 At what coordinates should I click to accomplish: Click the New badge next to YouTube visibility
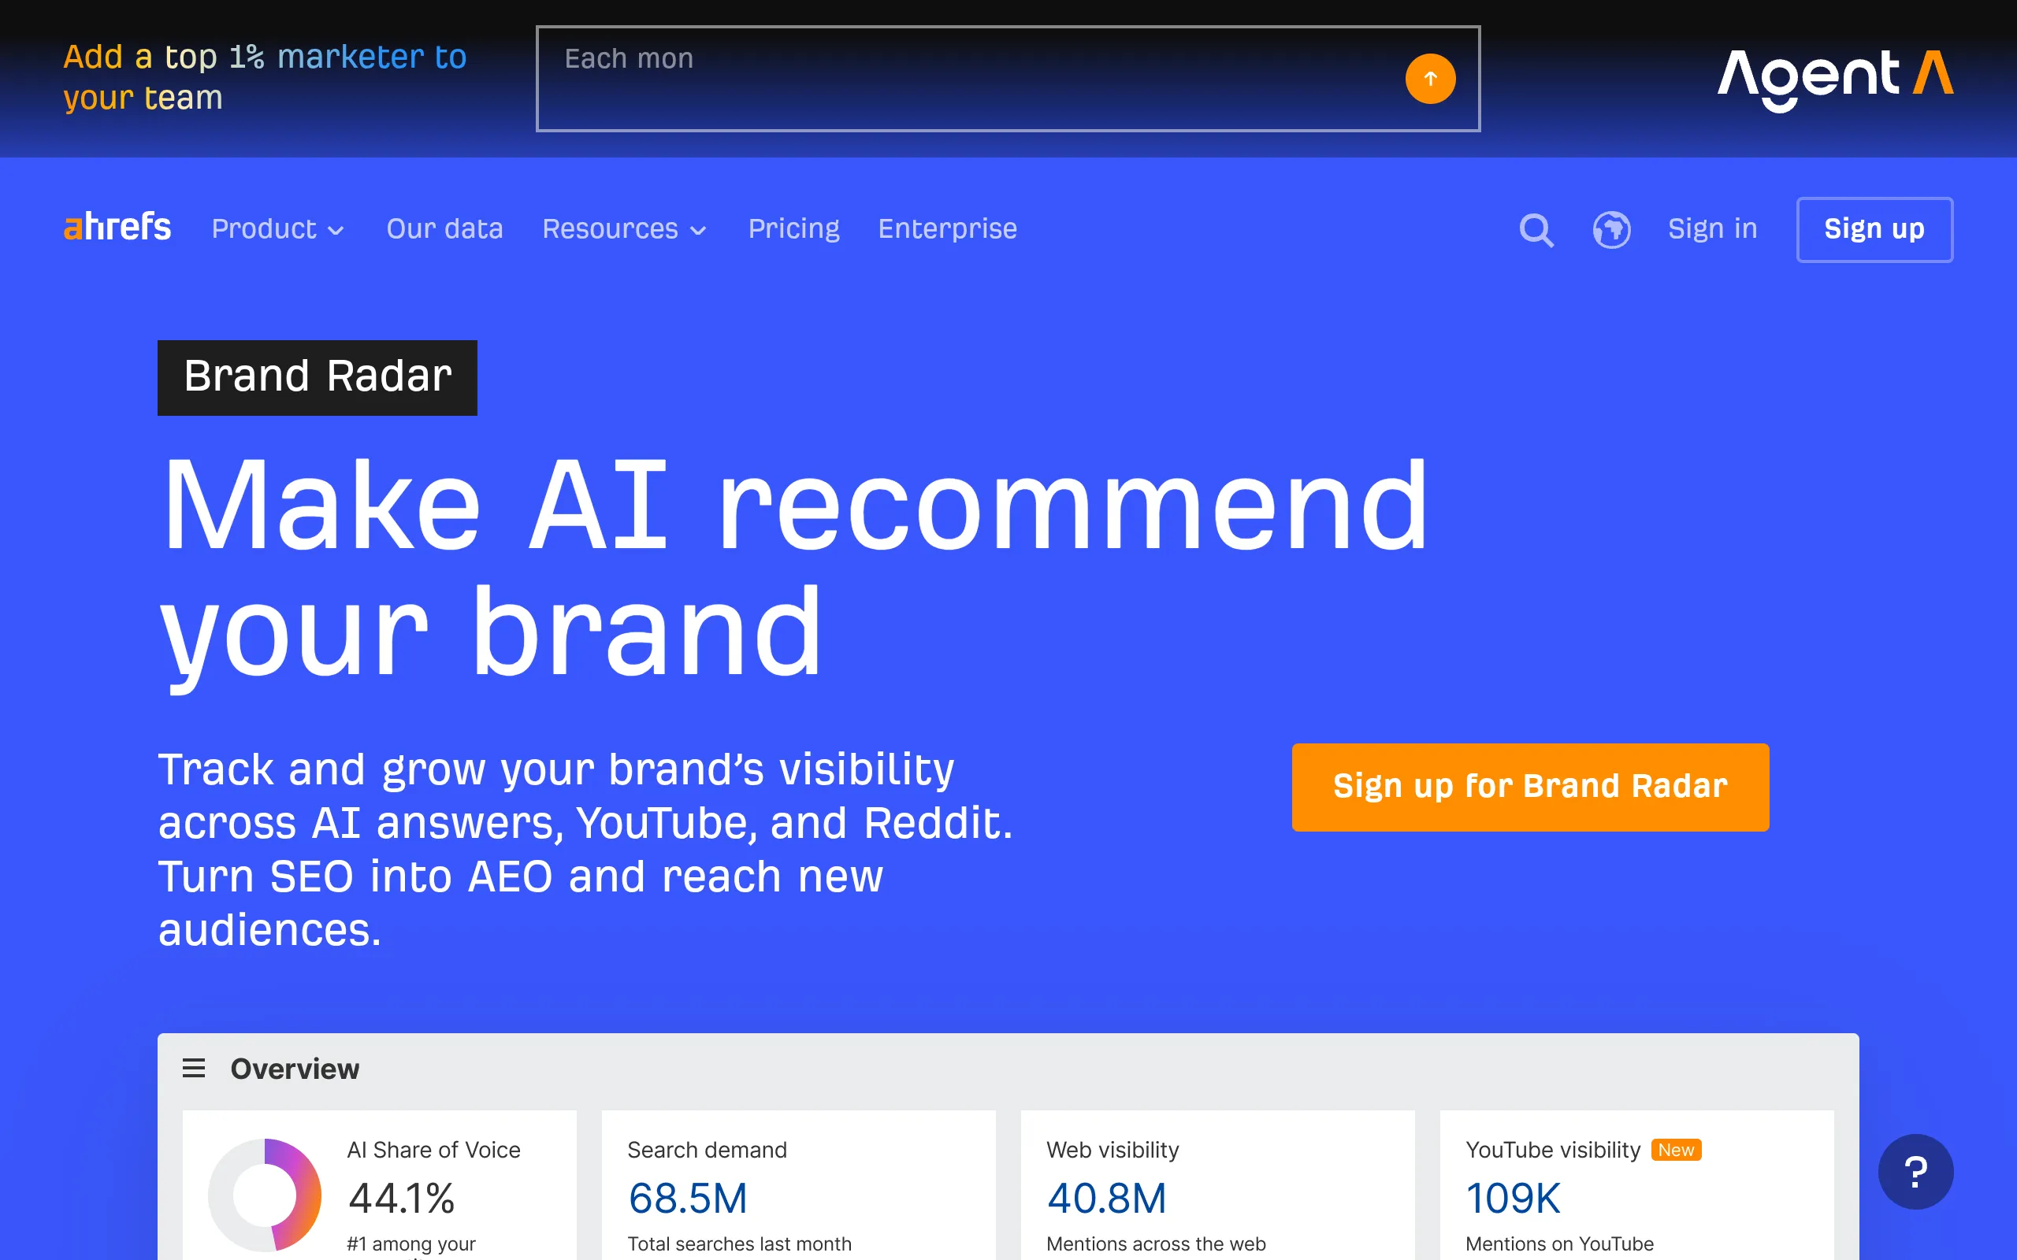pos(1675,1150)
